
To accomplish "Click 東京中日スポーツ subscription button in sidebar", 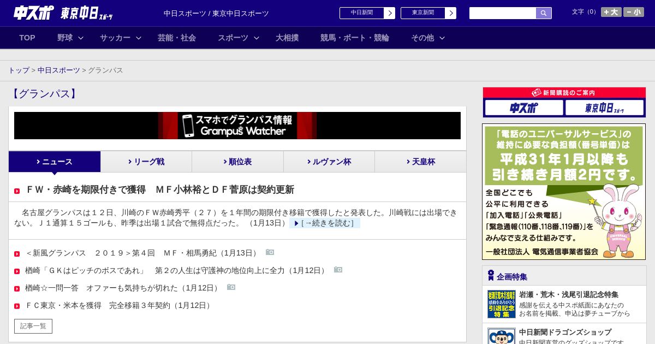I will pos(604,108).
